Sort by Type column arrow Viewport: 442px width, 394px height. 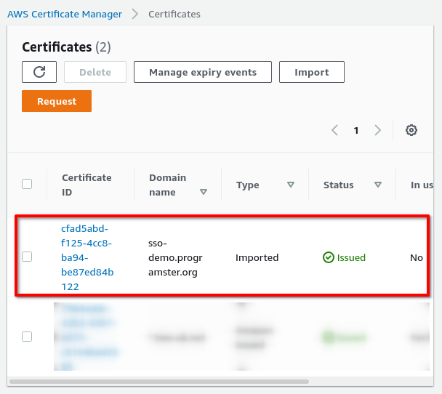click(x=291, y=185)
